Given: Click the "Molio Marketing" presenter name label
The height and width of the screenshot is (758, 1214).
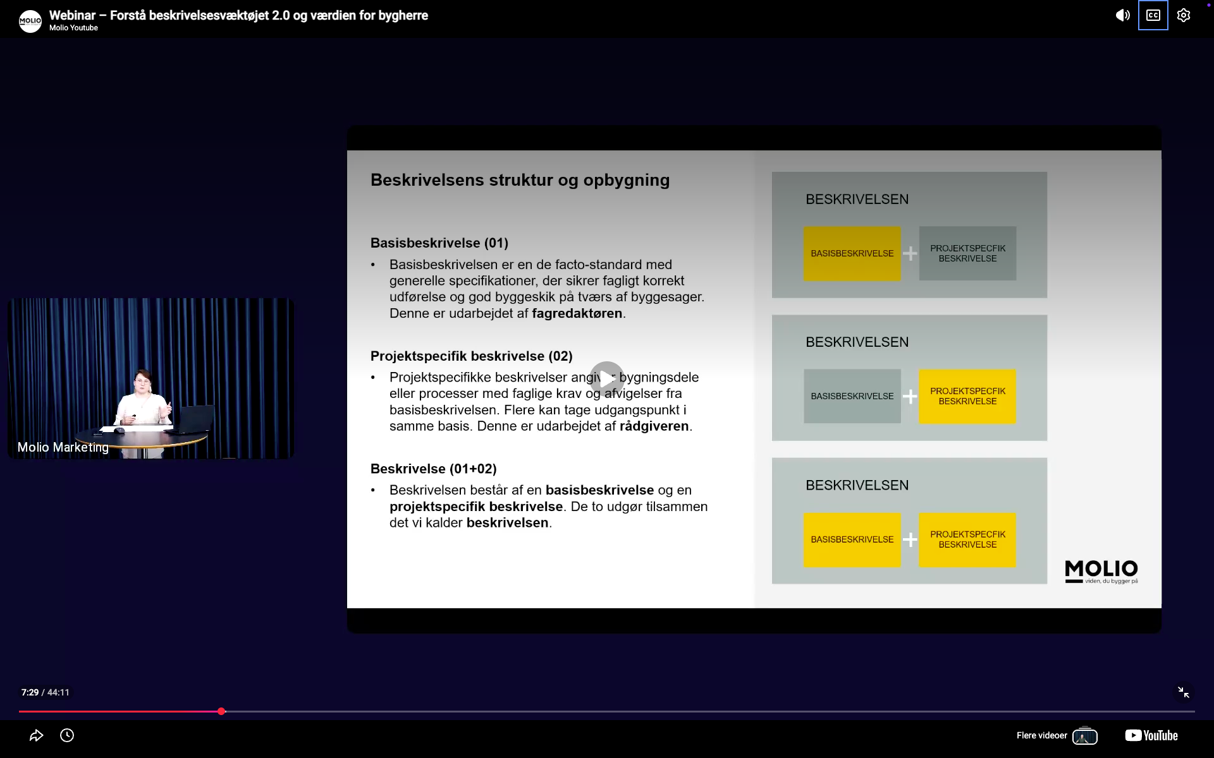Looking at the screenshot, I should point(63,447).
